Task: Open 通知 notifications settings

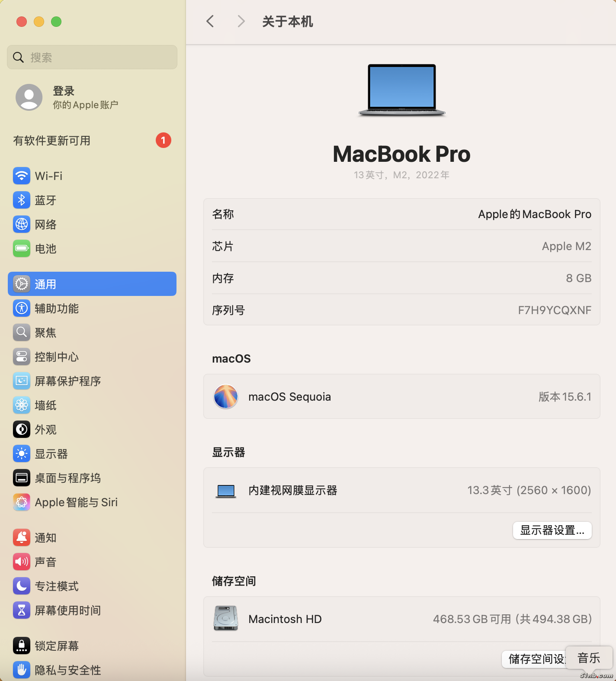Action: pos(92,537)
